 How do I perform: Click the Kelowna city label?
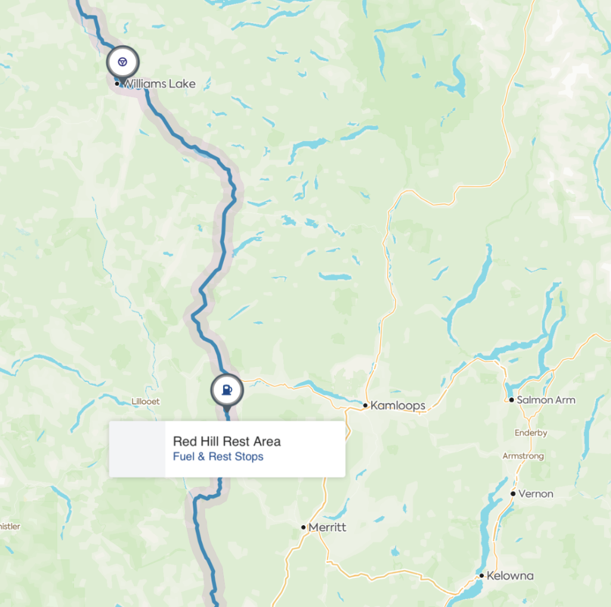tap(510, 576)
